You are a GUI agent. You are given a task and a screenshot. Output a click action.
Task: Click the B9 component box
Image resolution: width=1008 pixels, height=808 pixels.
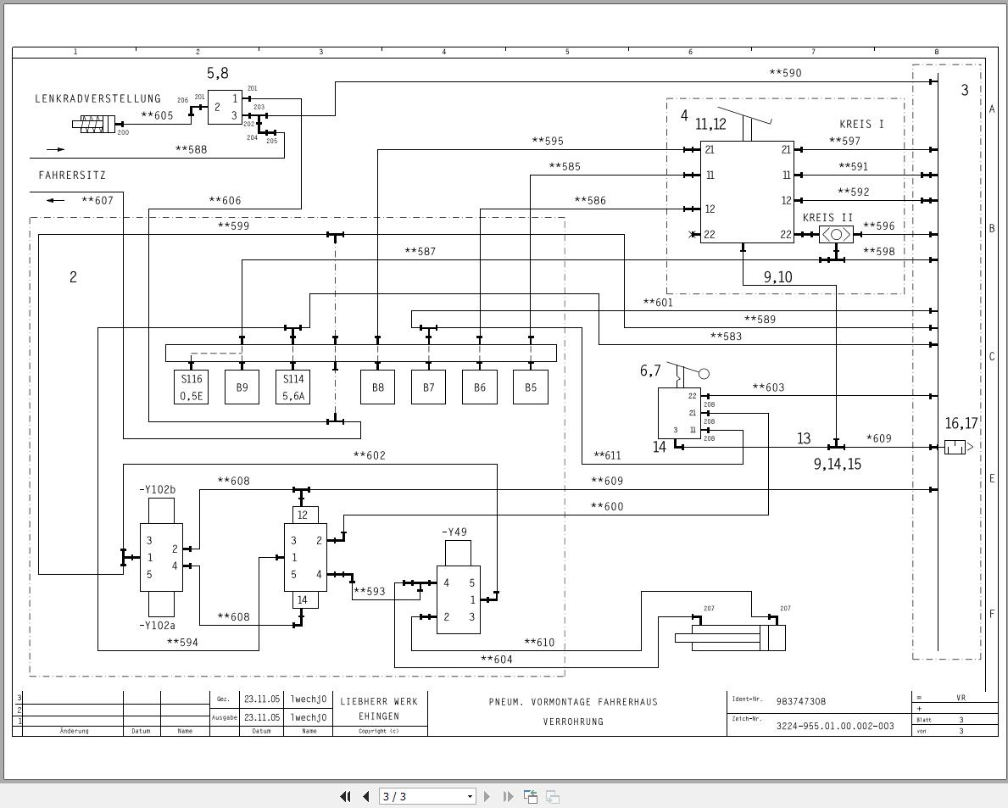pyautogui.click(x=241, y=387)
